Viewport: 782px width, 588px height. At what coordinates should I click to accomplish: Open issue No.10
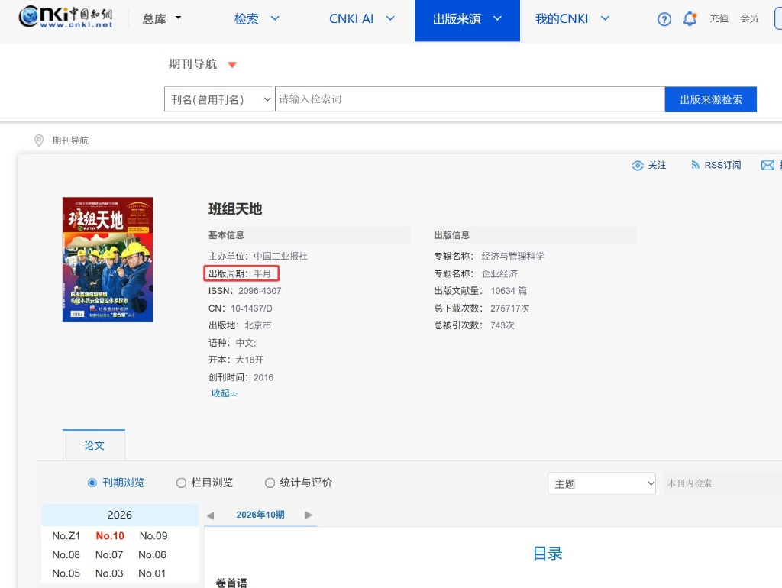(110, 535)
